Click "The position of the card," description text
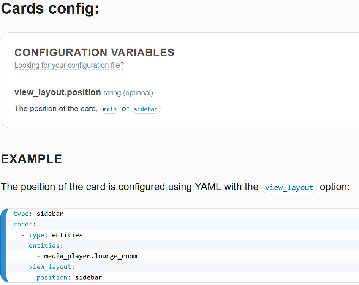This screenshot has height=285, width=359. coord(56,109)
